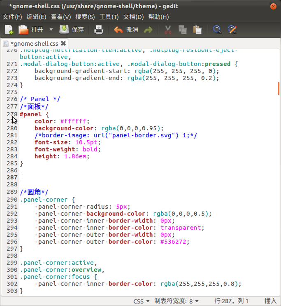Open the CSS language dropdown
This screenshot has height=306, width=281.
(x=142, y=301)
